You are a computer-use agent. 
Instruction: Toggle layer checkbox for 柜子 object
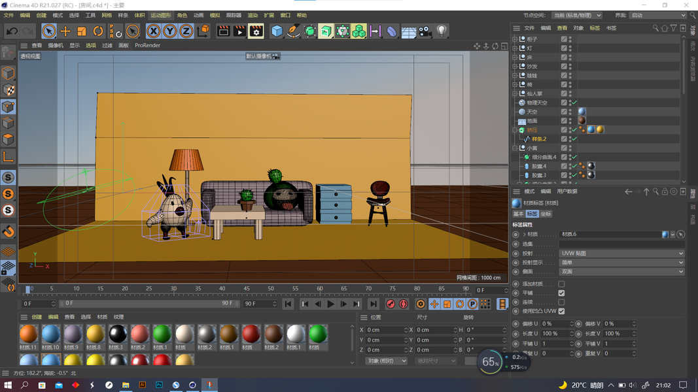564,39
